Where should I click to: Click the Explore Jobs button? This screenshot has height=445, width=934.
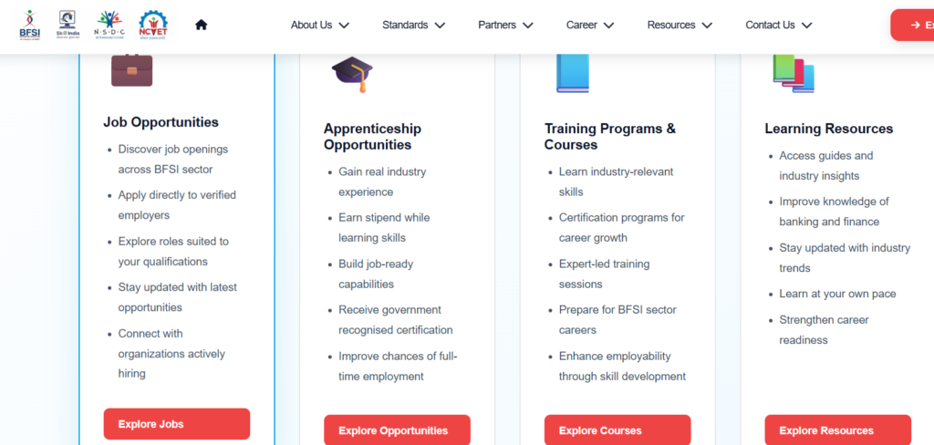coord(177,424)
